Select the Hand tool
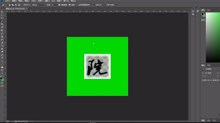Viewport: 220px width, 123px height. point(2,67)
